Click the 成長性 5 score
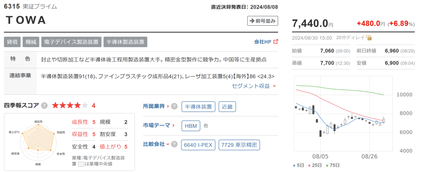The height and width of the screenshot is (172, 422). [x=84, y=122]
